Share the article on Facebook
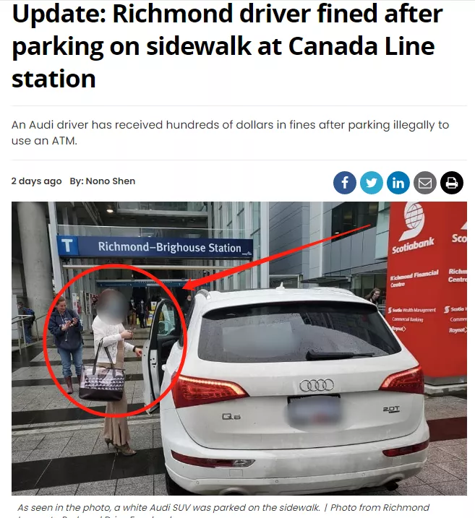 pos(344,182)
